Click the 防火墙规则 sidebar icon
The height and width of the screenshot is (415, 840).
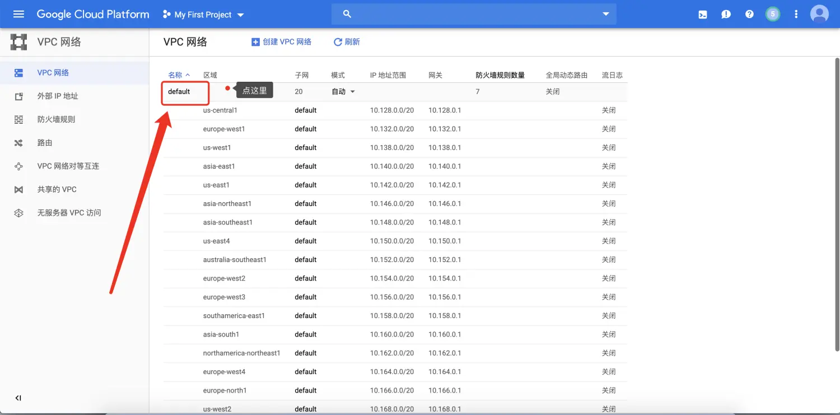[x=18, y=119]
